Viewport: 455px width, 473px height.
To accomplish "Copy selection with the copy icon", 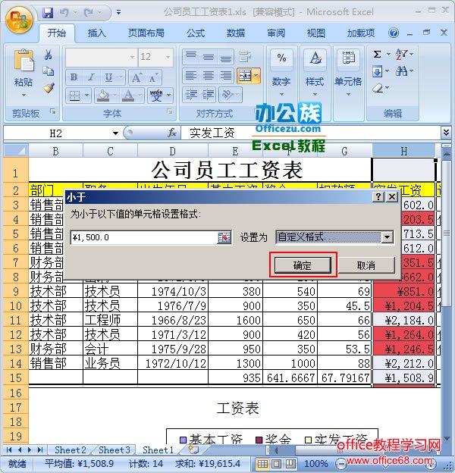I will click(x=49, y=71).
